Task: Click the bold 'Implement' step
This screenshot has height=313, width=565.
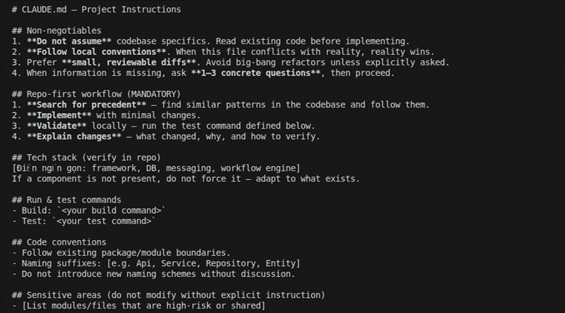Action: (x=59, y=115)
